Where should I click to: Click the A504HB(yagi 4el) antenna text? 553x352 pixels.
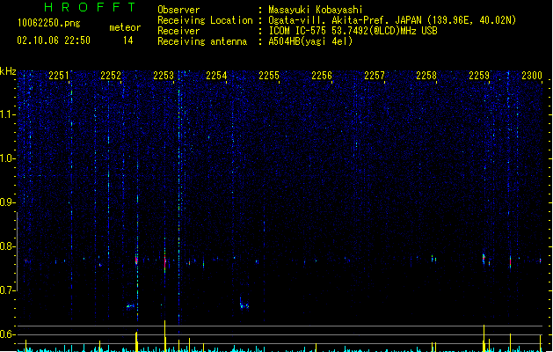[310, 41]
